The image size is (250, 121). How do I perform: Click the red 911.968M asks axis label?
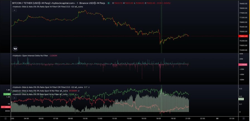6,107
